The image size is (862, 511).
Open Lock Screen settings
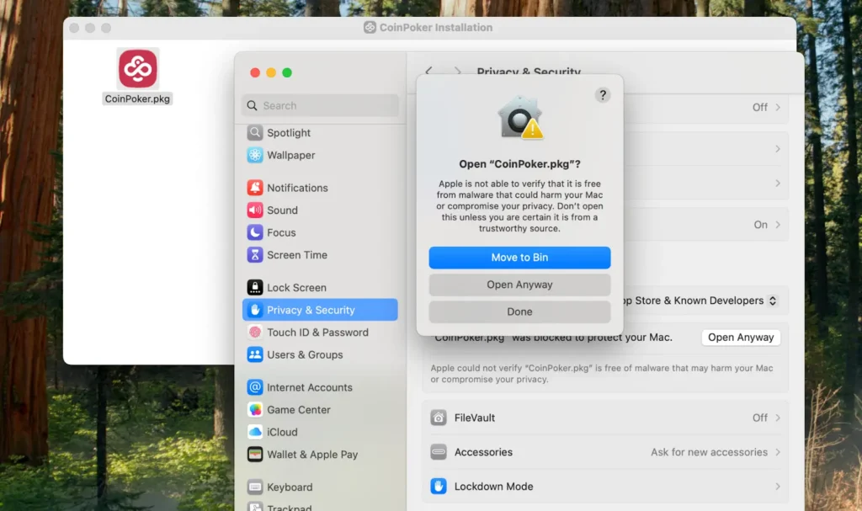click(x=296, y=288)
